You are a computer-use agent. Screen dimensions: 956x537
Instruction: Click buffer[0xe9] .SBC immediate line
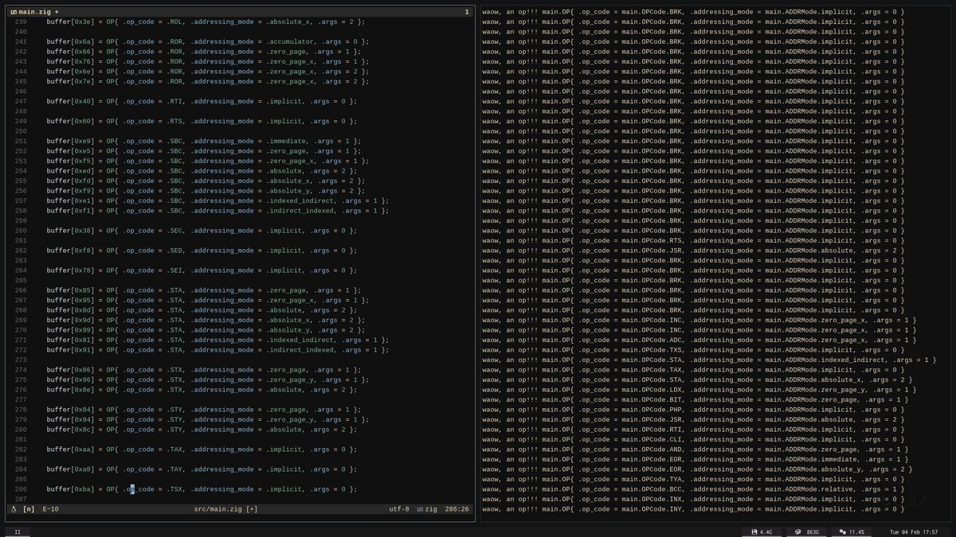point(203,141)
